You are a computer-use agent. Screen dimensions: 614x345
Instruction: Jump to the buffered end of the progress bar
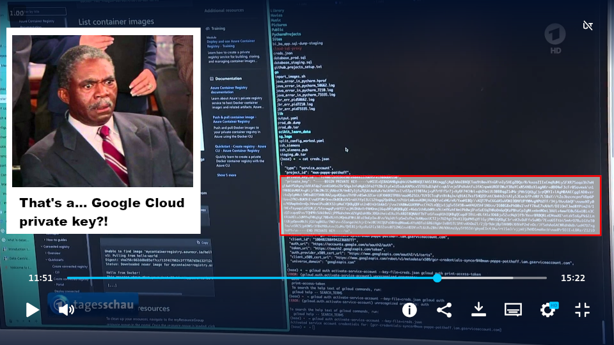click(512, 278)
